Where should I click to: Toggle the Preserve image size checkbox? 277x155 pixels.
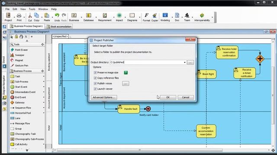pyautogui.click(x=95, y=73)
